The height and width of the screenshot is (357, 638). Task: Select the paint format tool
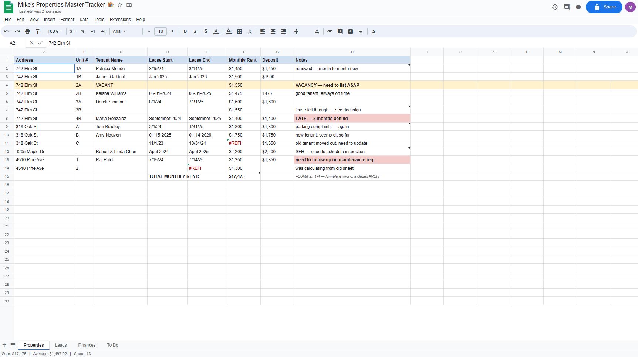(x=38, y=31)
